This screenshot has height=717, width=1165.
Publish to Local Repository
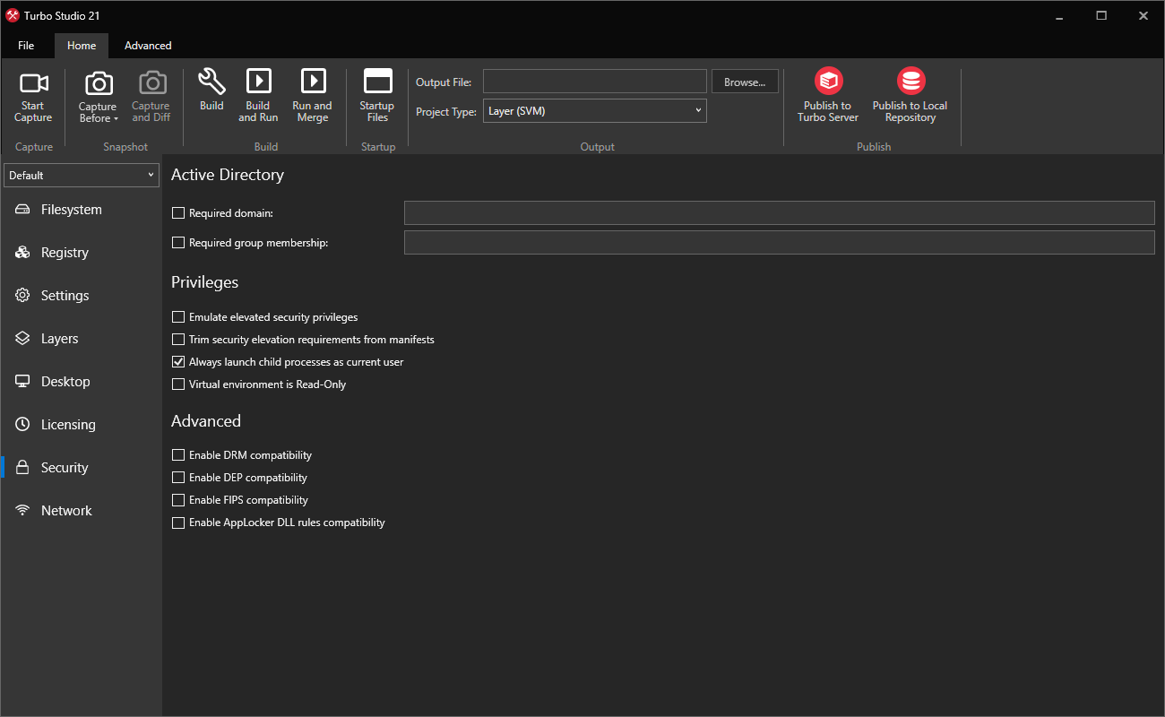[x=910, y=94]
